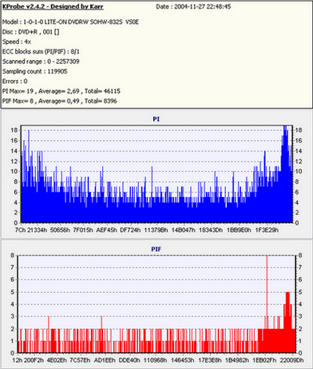
Task: Click the ECC blocks sum line
Action: (41, 51)
